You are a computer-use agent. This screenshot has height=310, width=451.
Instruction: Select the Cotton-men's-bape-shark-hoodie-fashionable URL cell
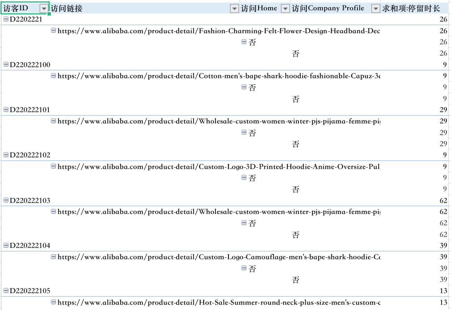tap(218, 76)
